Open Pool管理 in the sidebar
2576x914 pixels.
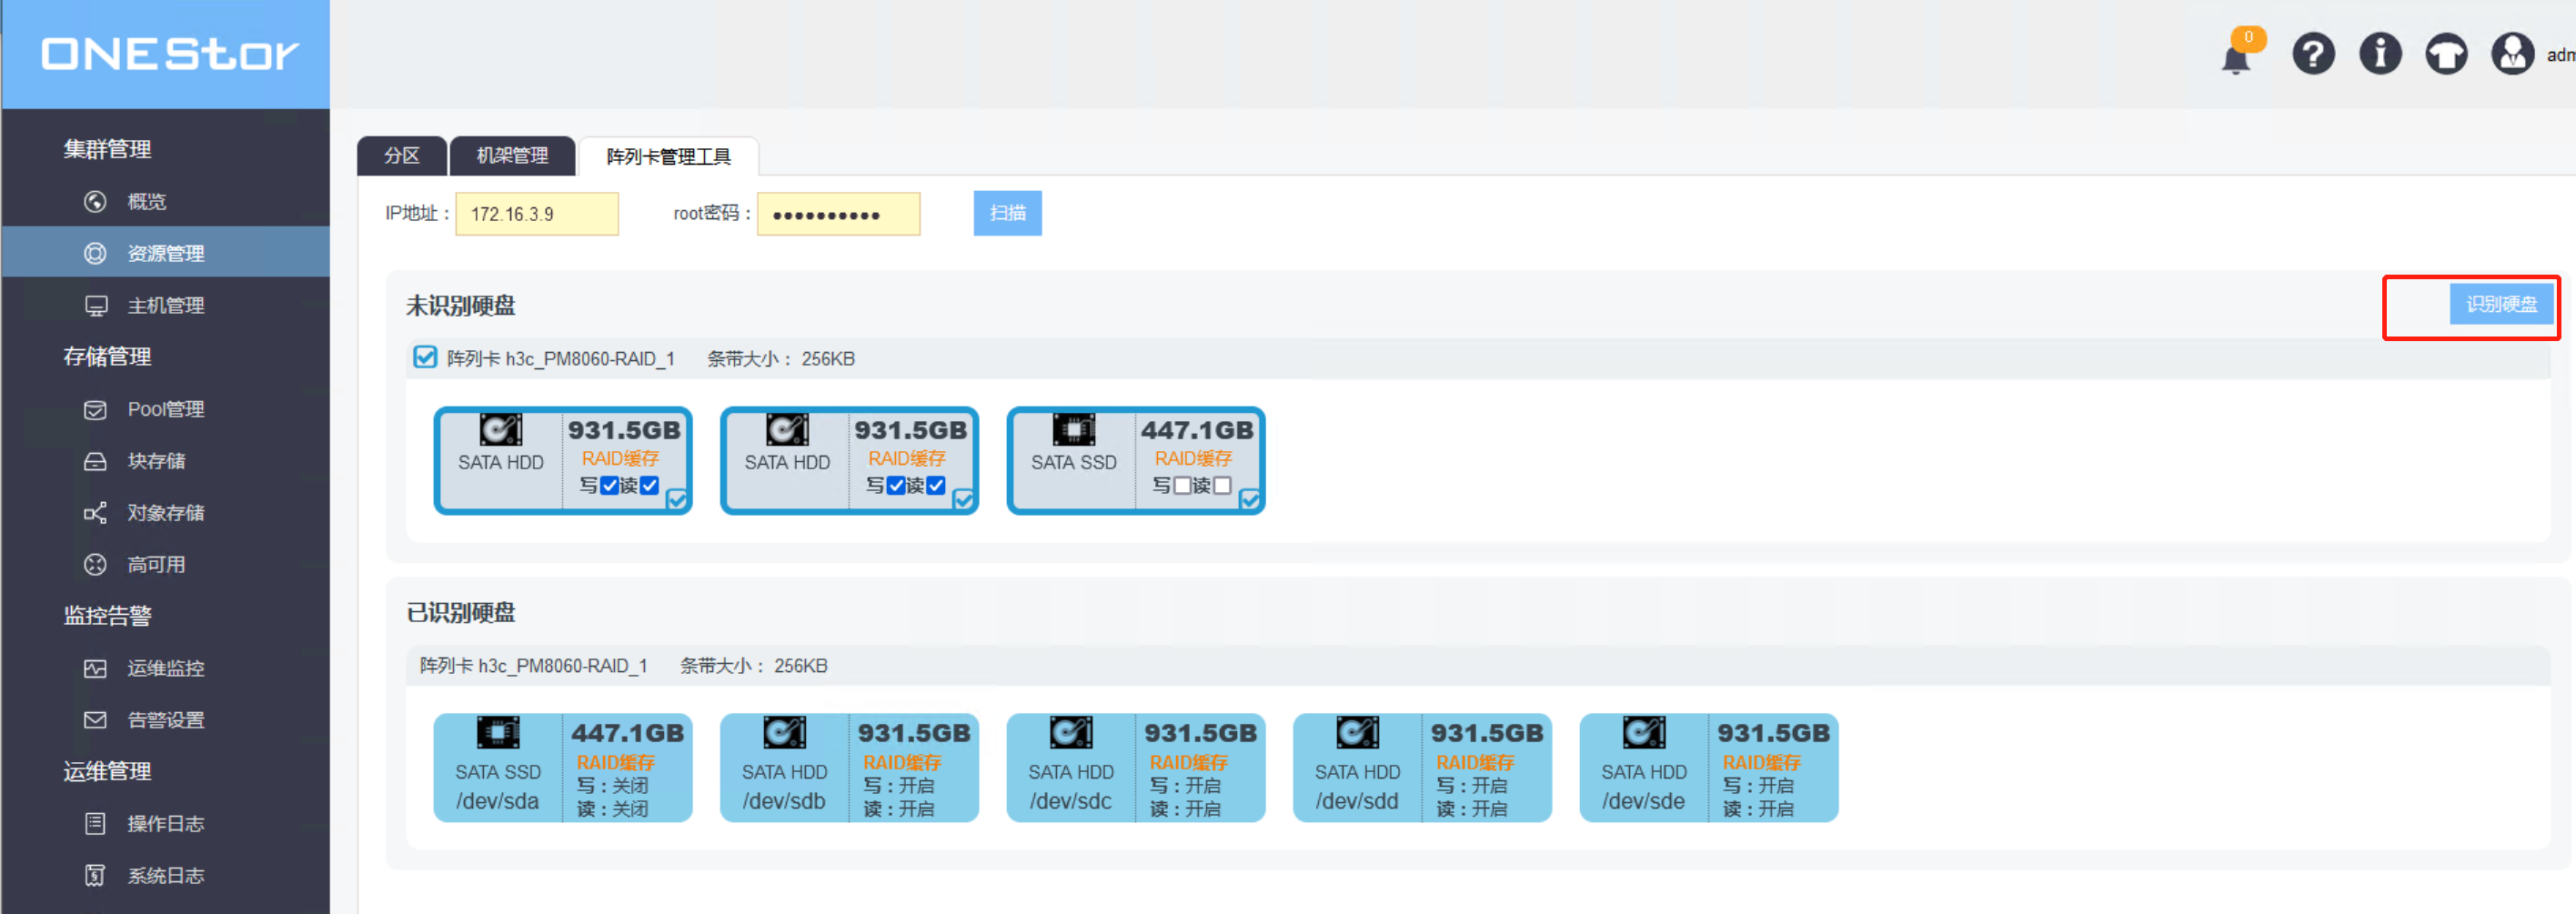click(165, 409)
